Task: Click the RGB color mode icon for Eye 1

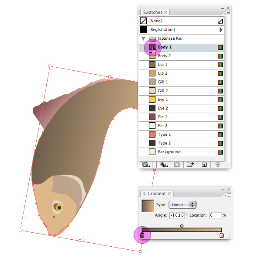Action: coord(220,100)
